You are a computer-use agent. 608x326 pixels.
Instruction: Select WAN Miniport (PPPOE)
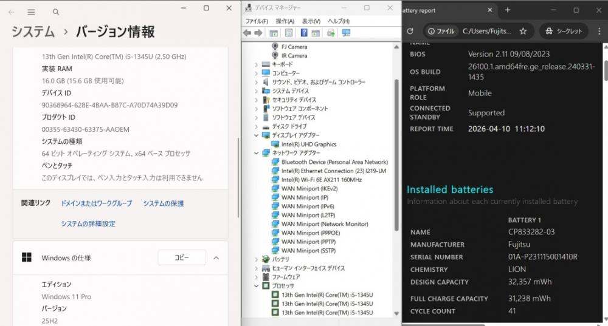311,233
